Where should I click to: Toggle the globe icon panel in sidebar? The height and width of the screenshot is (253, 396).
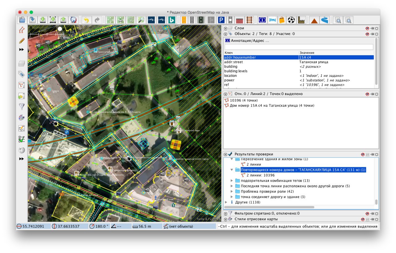point(21,150)
